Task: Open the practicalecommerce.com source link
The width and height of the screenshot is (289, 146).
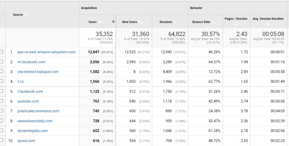Action: (x=38, y=111)
